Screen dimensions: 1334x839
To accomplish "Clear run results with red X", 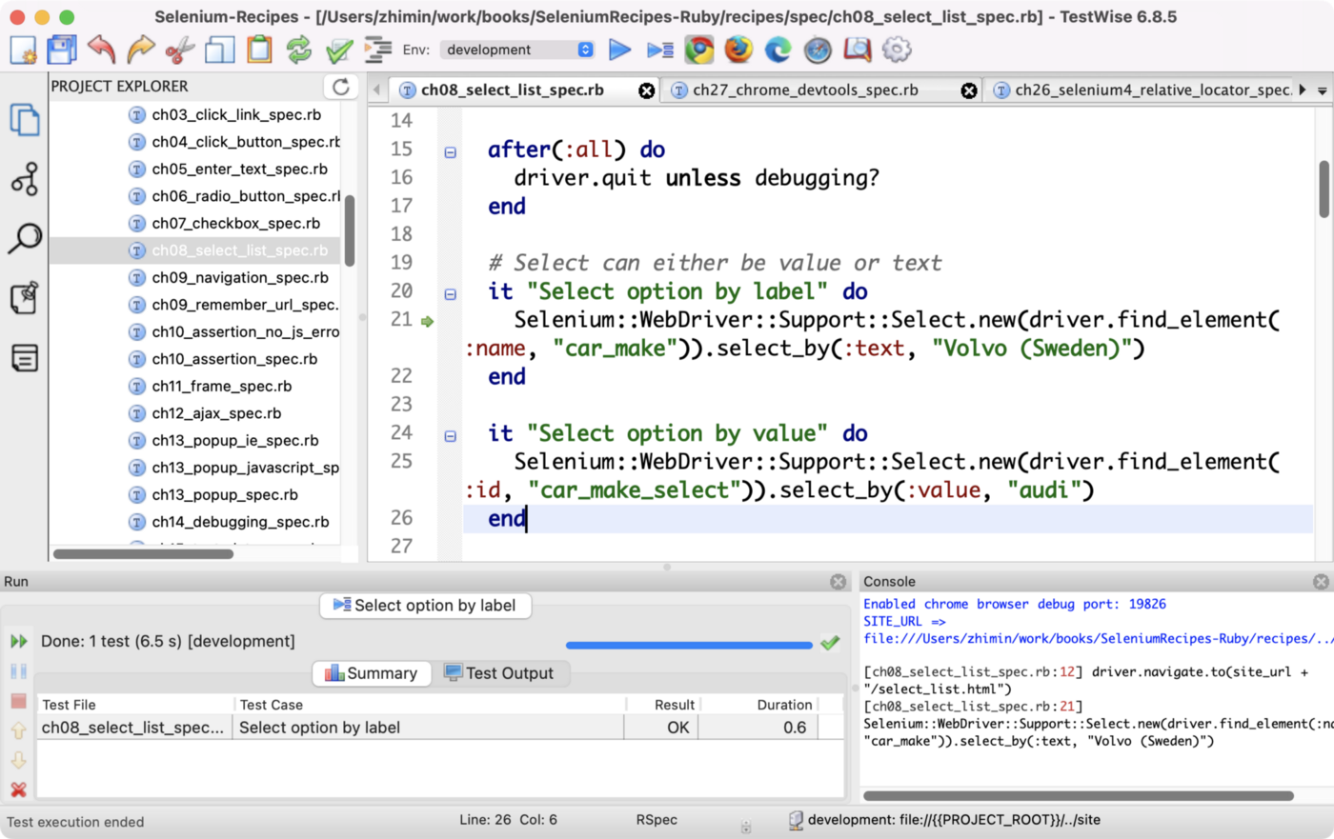I will click(18, 789).
